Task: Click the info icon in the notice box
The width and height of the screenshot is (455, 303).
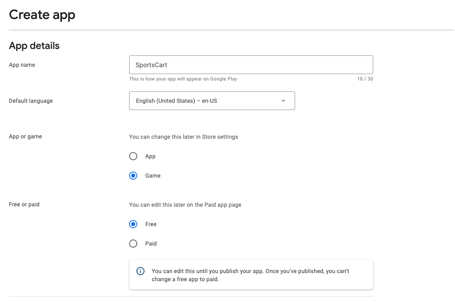Action: tap(140, 271)
